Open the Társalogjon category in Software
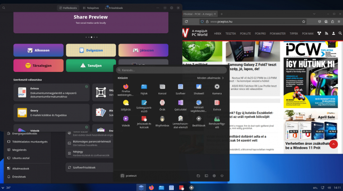 click(38, 66)
